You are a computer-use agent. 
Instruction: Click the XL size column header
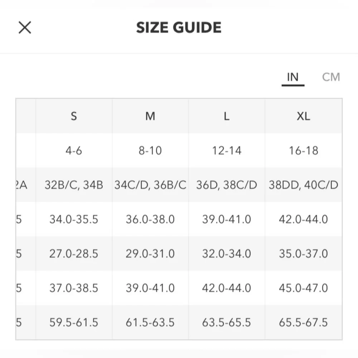point(304,116)
